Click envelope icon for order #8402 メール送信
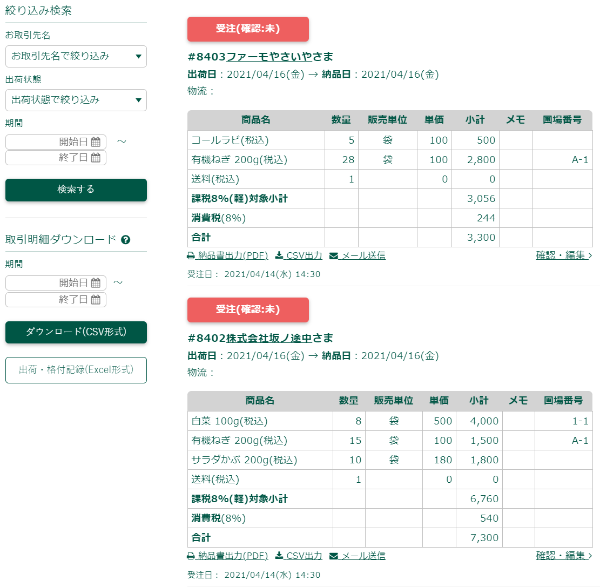The width and height of the screenshot is (600, 587). [x=334, y=556]
